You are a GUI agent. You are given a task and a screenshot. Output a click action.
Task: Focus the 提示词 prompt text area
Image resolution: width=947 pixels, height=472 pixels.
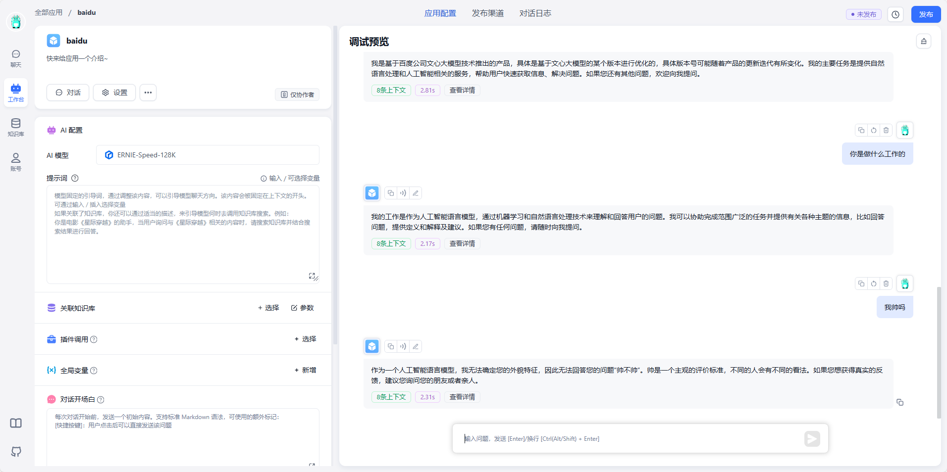(183, 235)
